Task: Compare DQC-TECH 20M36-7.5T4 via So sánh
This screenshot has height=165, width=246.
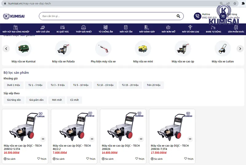Action: coord(157,159)
